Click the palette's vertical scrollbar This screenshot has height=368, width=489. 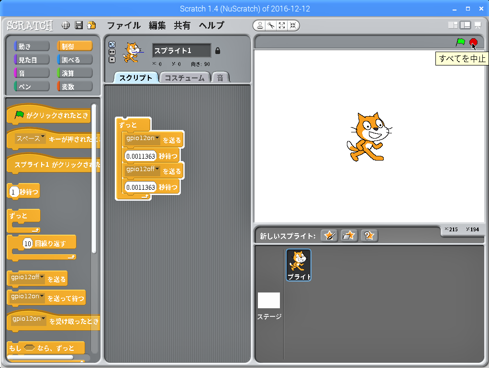click(94, 178)
